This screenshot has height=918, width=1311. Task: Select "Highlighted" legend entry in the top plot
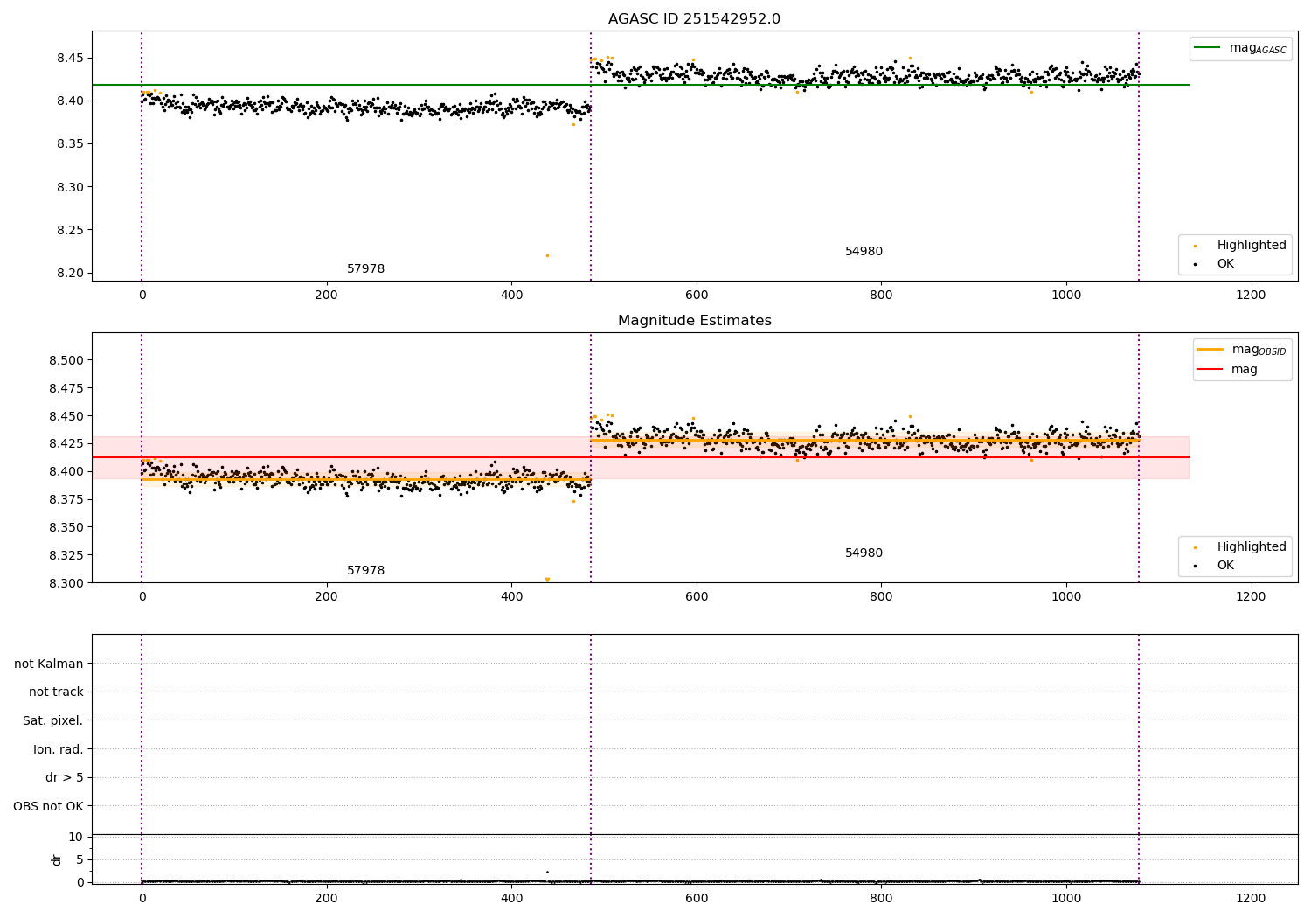1252,246
